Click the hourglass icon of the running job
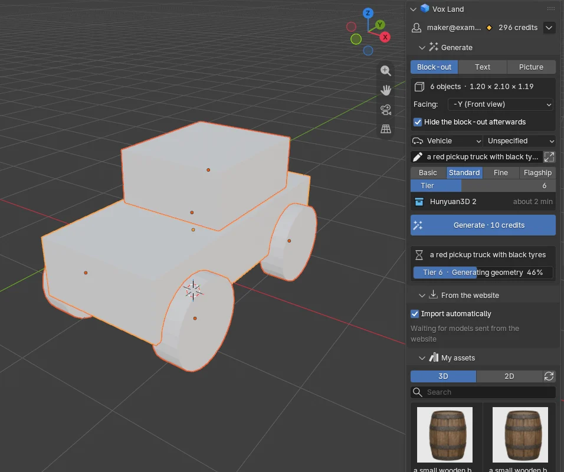The image size is (564, 472). [419, 255]
